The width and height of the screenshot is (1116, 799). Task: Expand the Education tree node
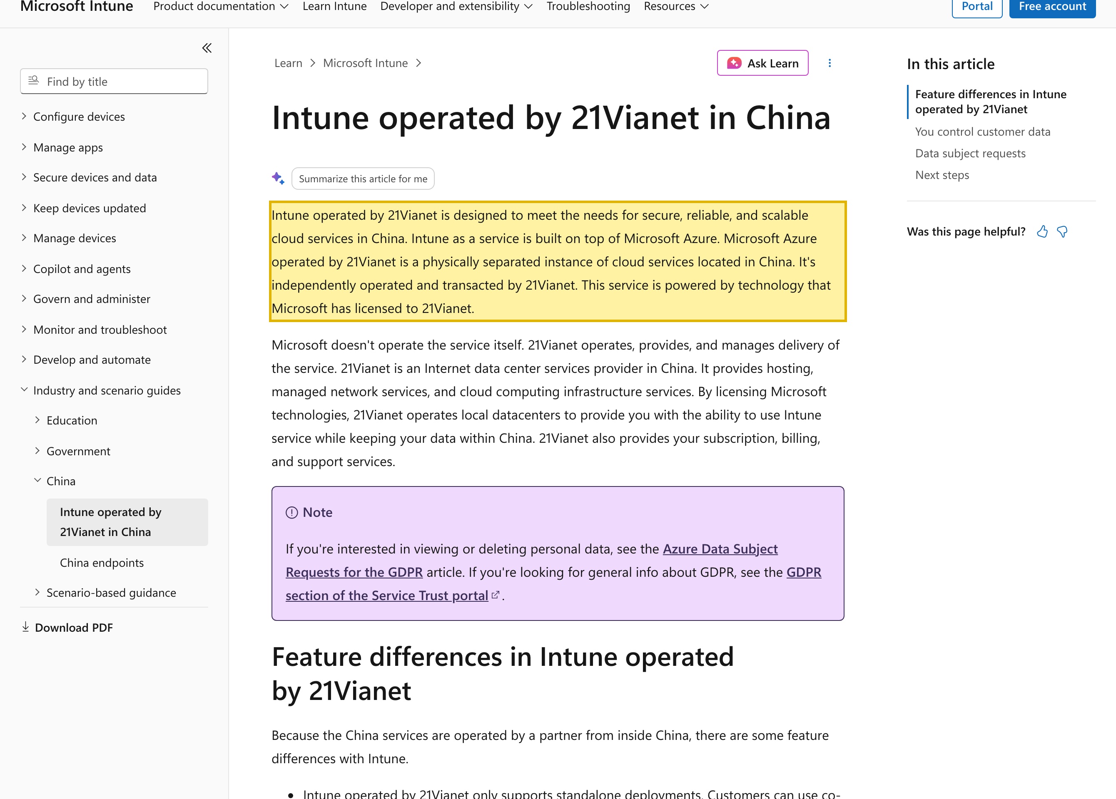coord(66,420)
